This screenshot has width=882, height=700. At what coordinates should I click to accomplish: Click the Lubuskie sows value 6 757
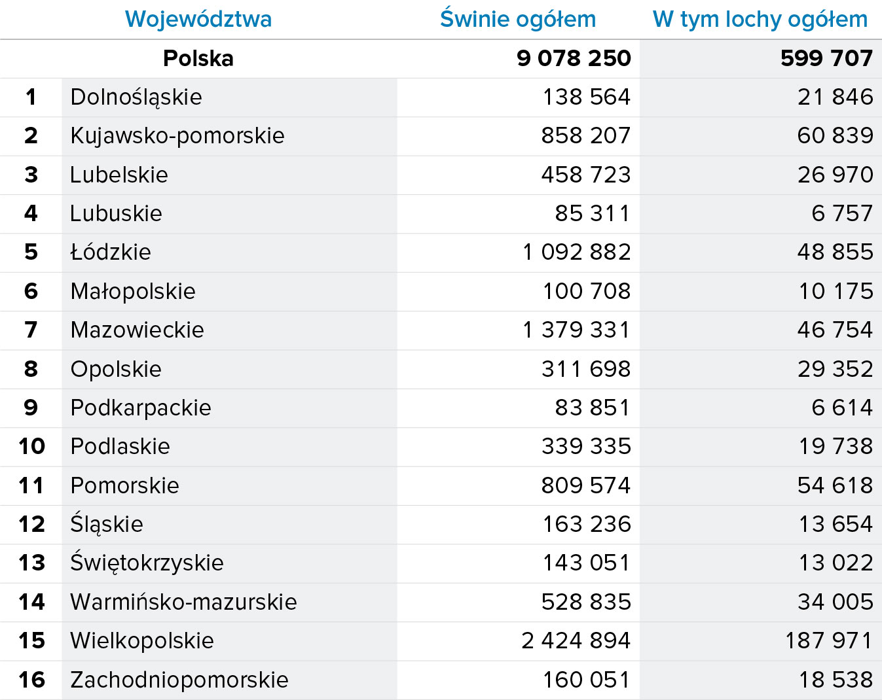tap(842, 213)
